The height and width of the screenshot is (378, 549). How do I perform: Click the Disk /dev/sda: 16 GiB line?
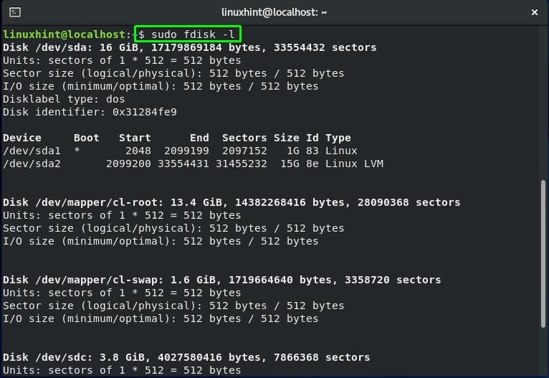point(189,47)
